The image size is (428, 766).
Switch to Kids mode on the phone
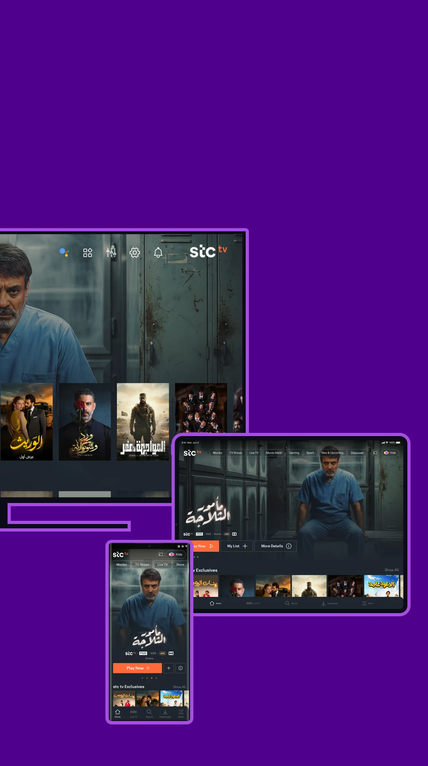coord(176,554)
